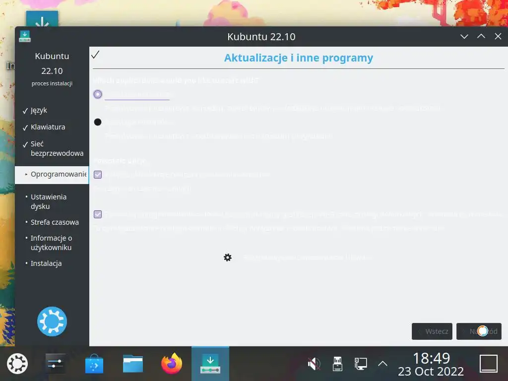Toggle the first checkbox under other options

coord(98,175)
